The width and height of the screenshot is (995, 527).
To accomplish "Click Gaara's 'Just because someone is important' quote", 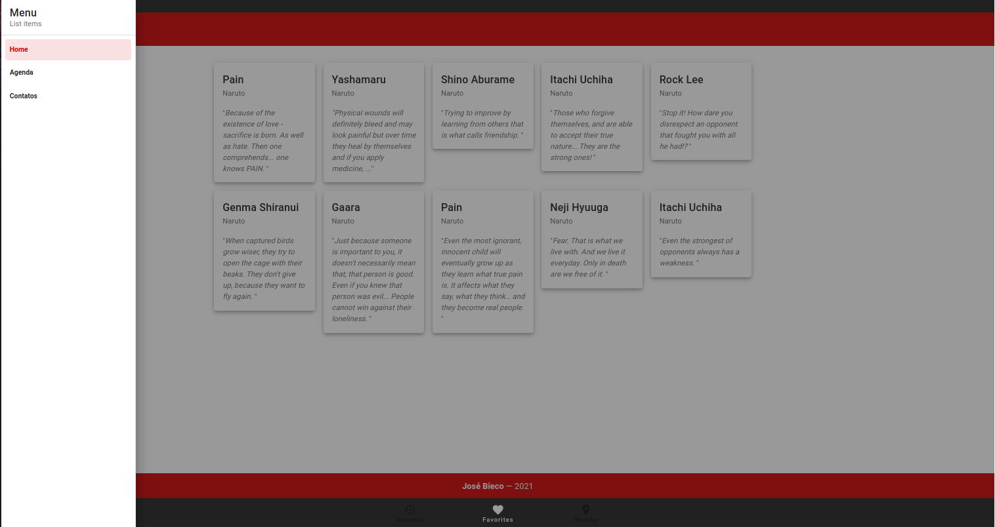I will click(x=373, y=280).
